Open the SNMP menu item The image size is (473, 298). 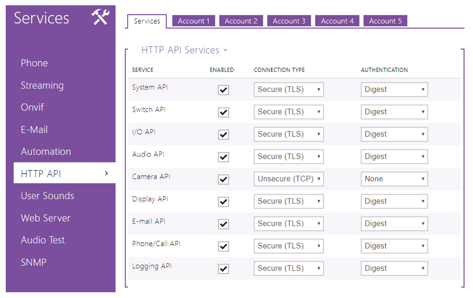tap(34, 262)
